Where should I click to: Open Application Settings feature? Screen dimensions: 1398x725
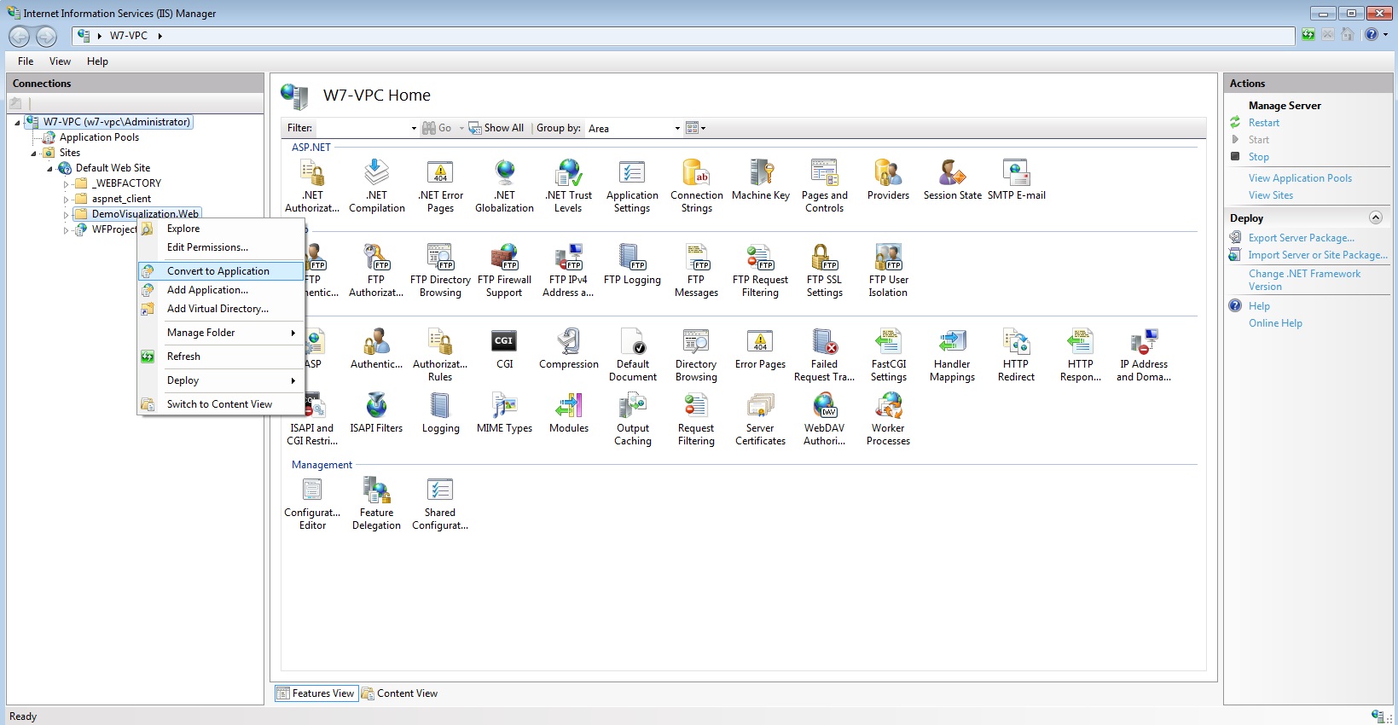click(632, 186)
